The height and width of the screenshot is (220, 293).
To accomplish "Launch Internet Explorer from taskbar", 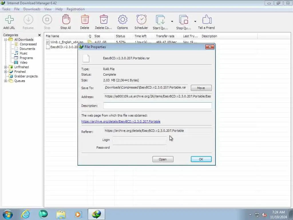I will tap(25, 214).
